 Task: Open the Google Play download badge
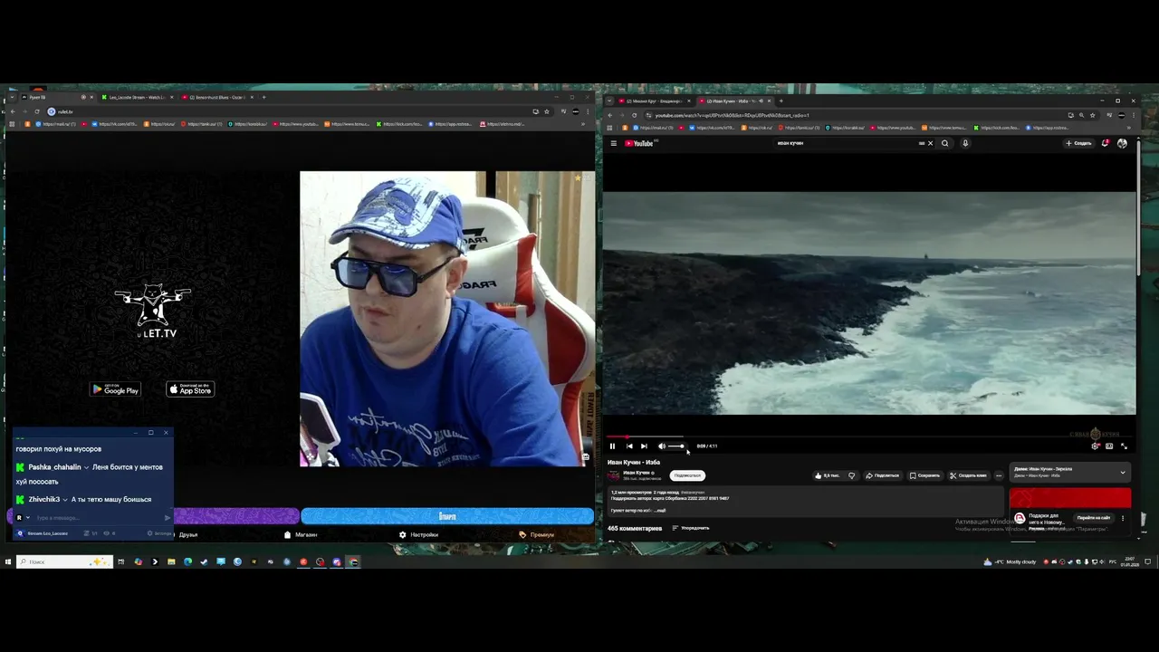click(116, 389)
